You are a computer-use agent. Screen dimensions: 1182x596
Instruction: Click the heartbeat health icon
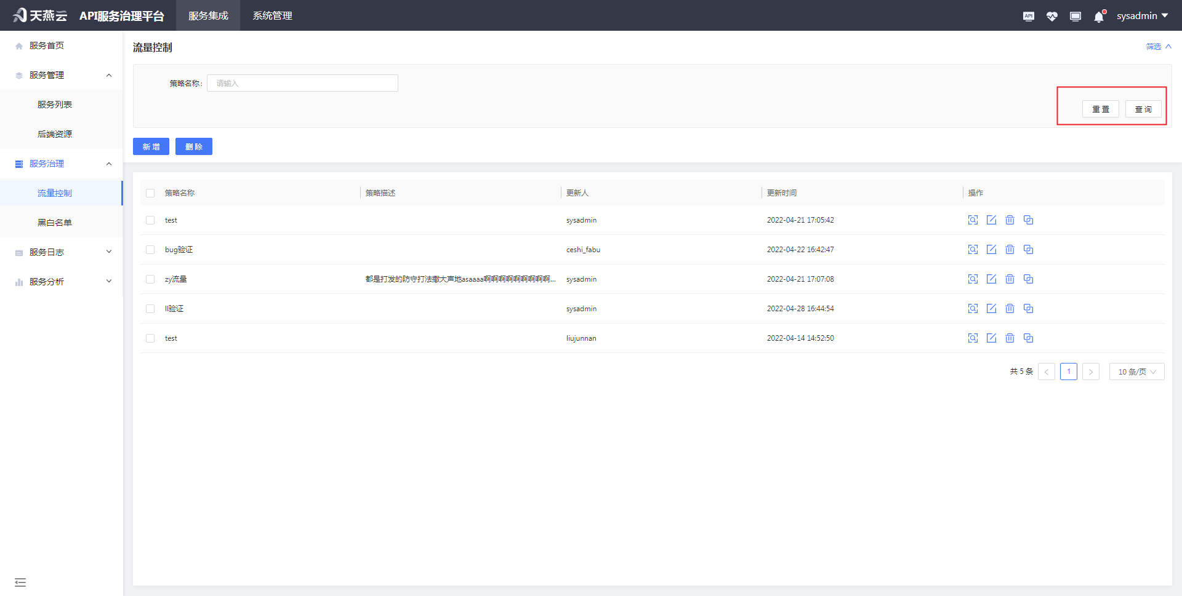(x=1051, y=16)
